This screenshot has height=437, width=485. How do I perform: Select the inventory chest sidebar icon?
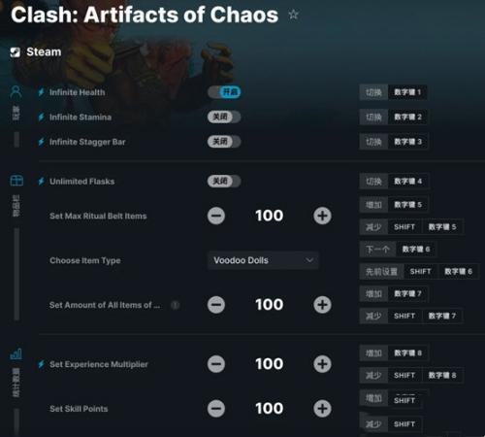coord(16,181)
